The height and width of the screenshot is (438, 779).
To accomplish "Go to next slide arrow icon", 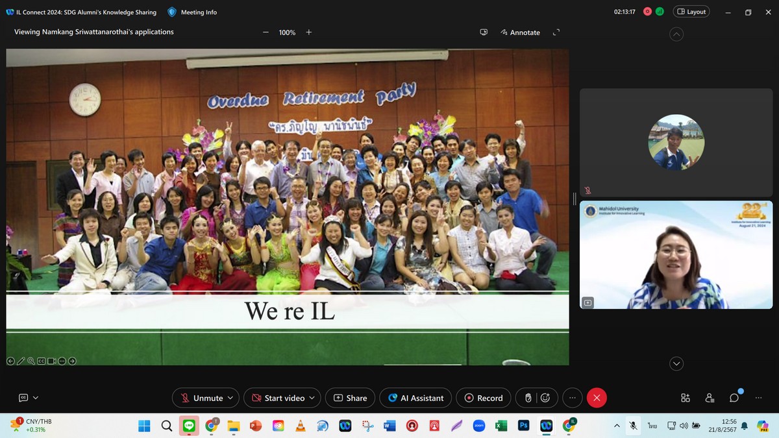I will 72,361.
